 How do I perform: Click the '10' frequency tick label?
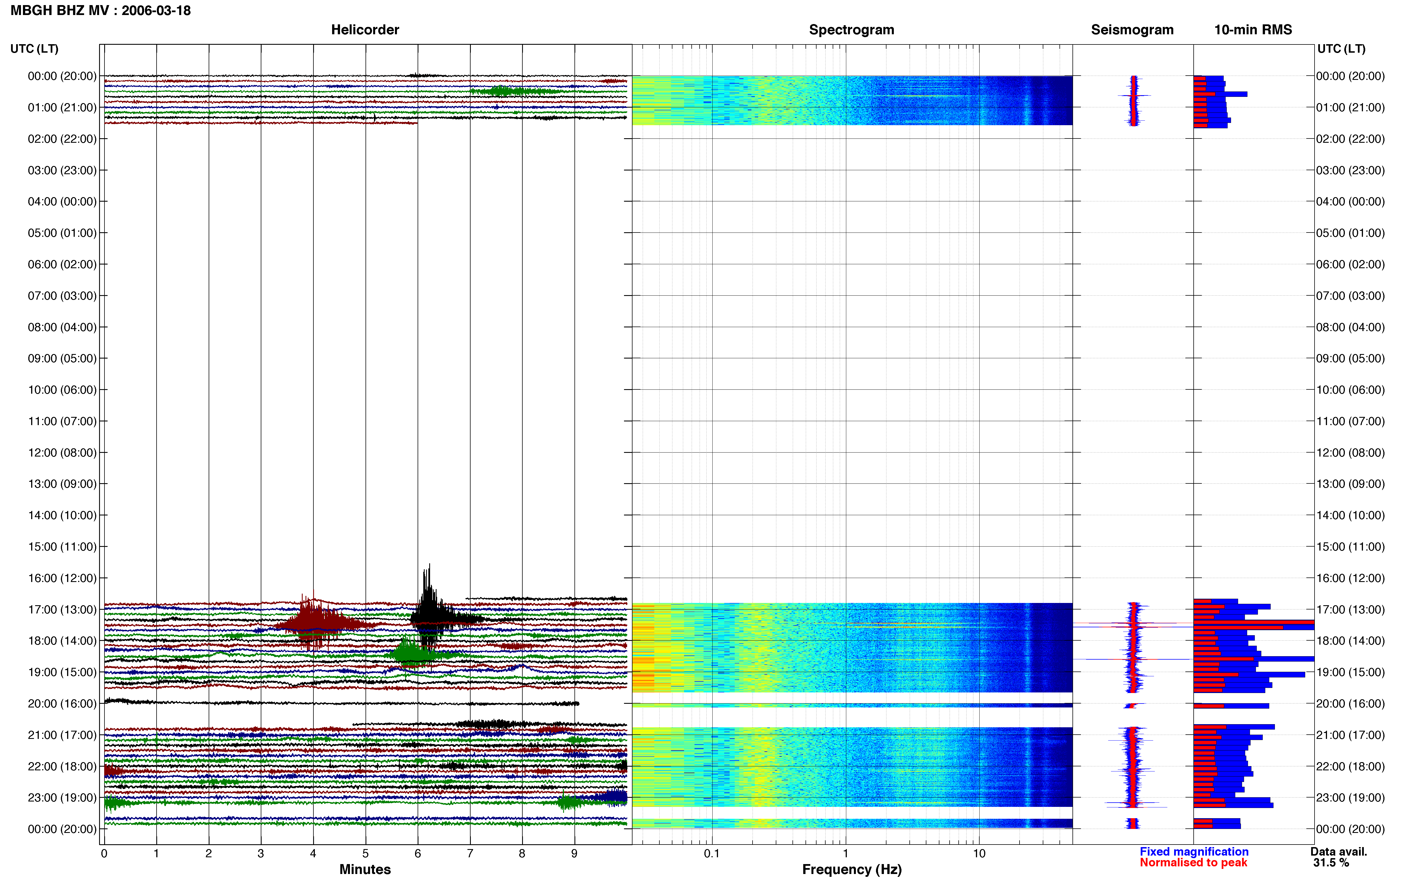click(979, 854)
